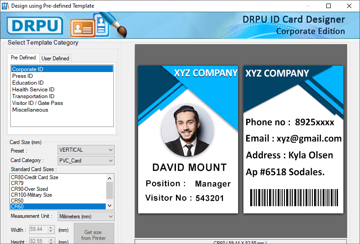Viewport: 360px width, 244px height.
Task: Click the front card template preview
Action: click(188, 140)
